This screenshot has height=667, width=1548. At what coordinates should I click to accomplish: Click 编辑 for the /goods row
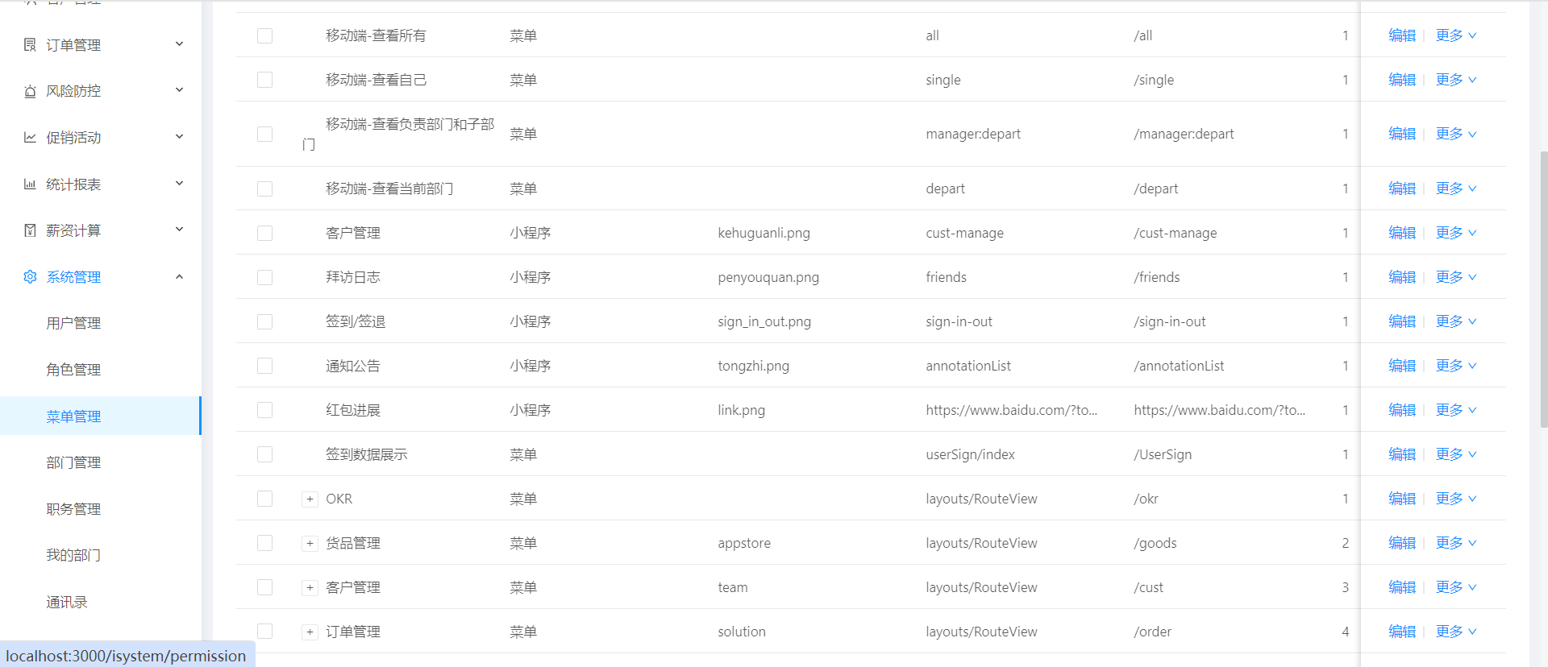1402,543
